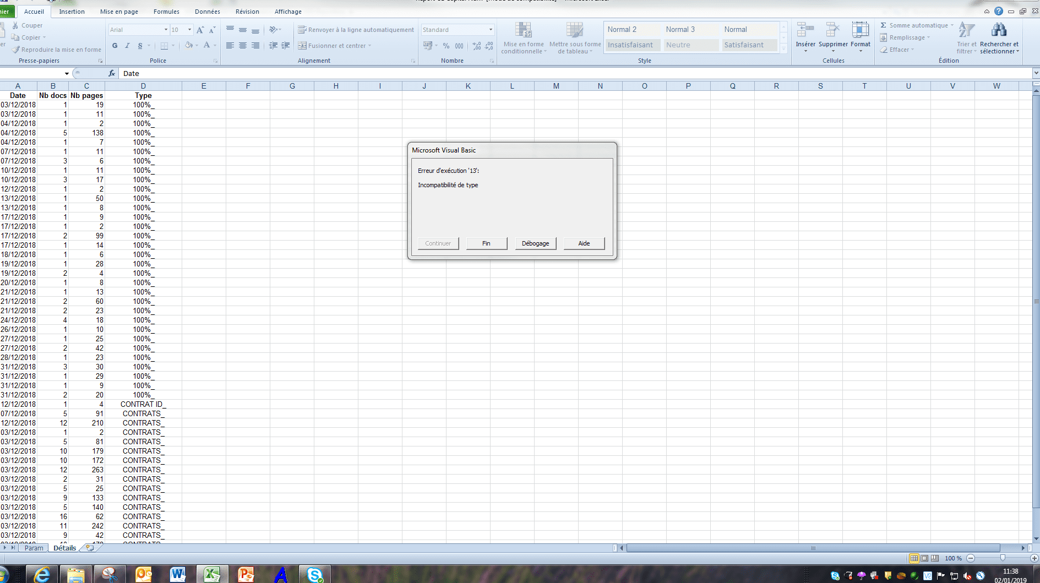Open Rechercher et sélectionner binoculars
The height and width of the screenshot is (583, 1040).
click(x=999, y=30)
